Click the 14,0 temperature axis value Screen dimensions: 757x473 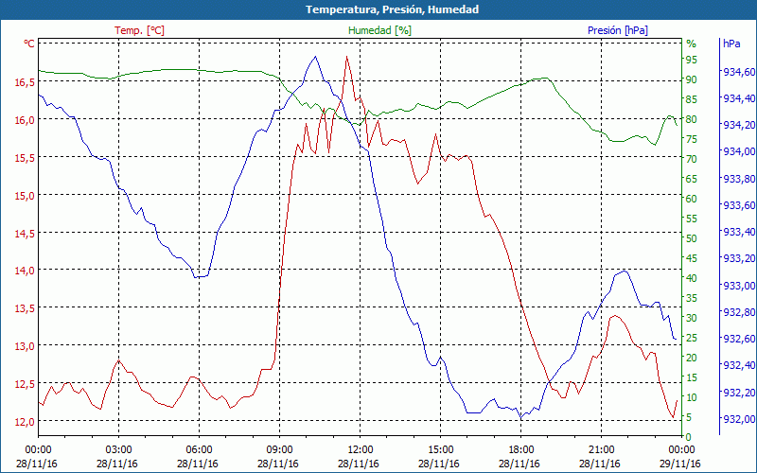[25, 272]
